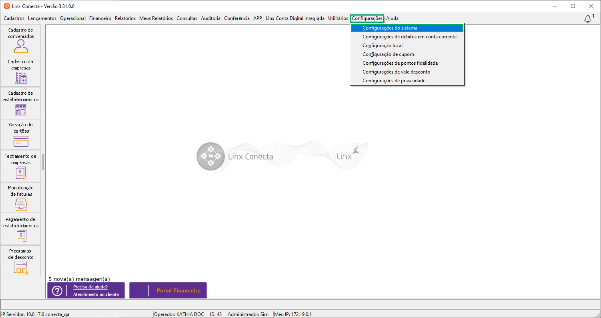Open the Financeiro menu
The width and height of the screenshot is (601, 318).
click(100, 18)
